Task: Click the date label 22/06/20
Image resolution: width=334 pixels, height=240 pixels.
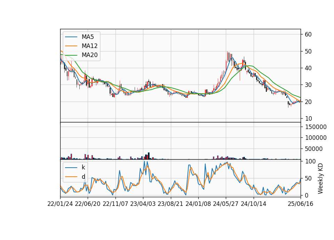Action: coord(88,204)
